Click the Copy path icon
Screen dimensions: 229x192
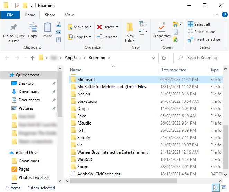click(x=59, y=32)
